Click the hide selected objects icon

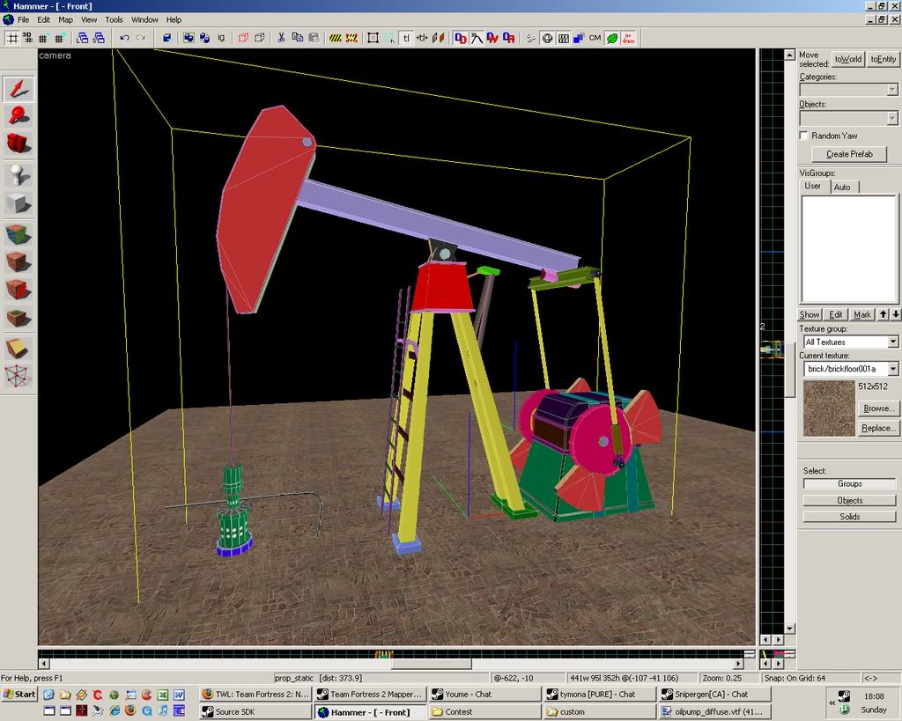pos(243,39)
